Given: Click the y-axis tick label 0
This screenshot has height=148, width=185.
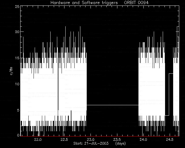Looking at the screenshot, I should tap(18, 135).
